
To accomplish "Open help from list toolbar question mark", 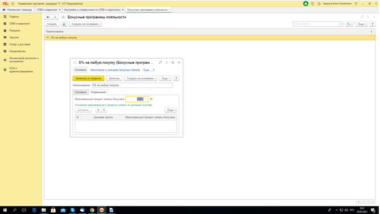I will click(x=373, y=24).
